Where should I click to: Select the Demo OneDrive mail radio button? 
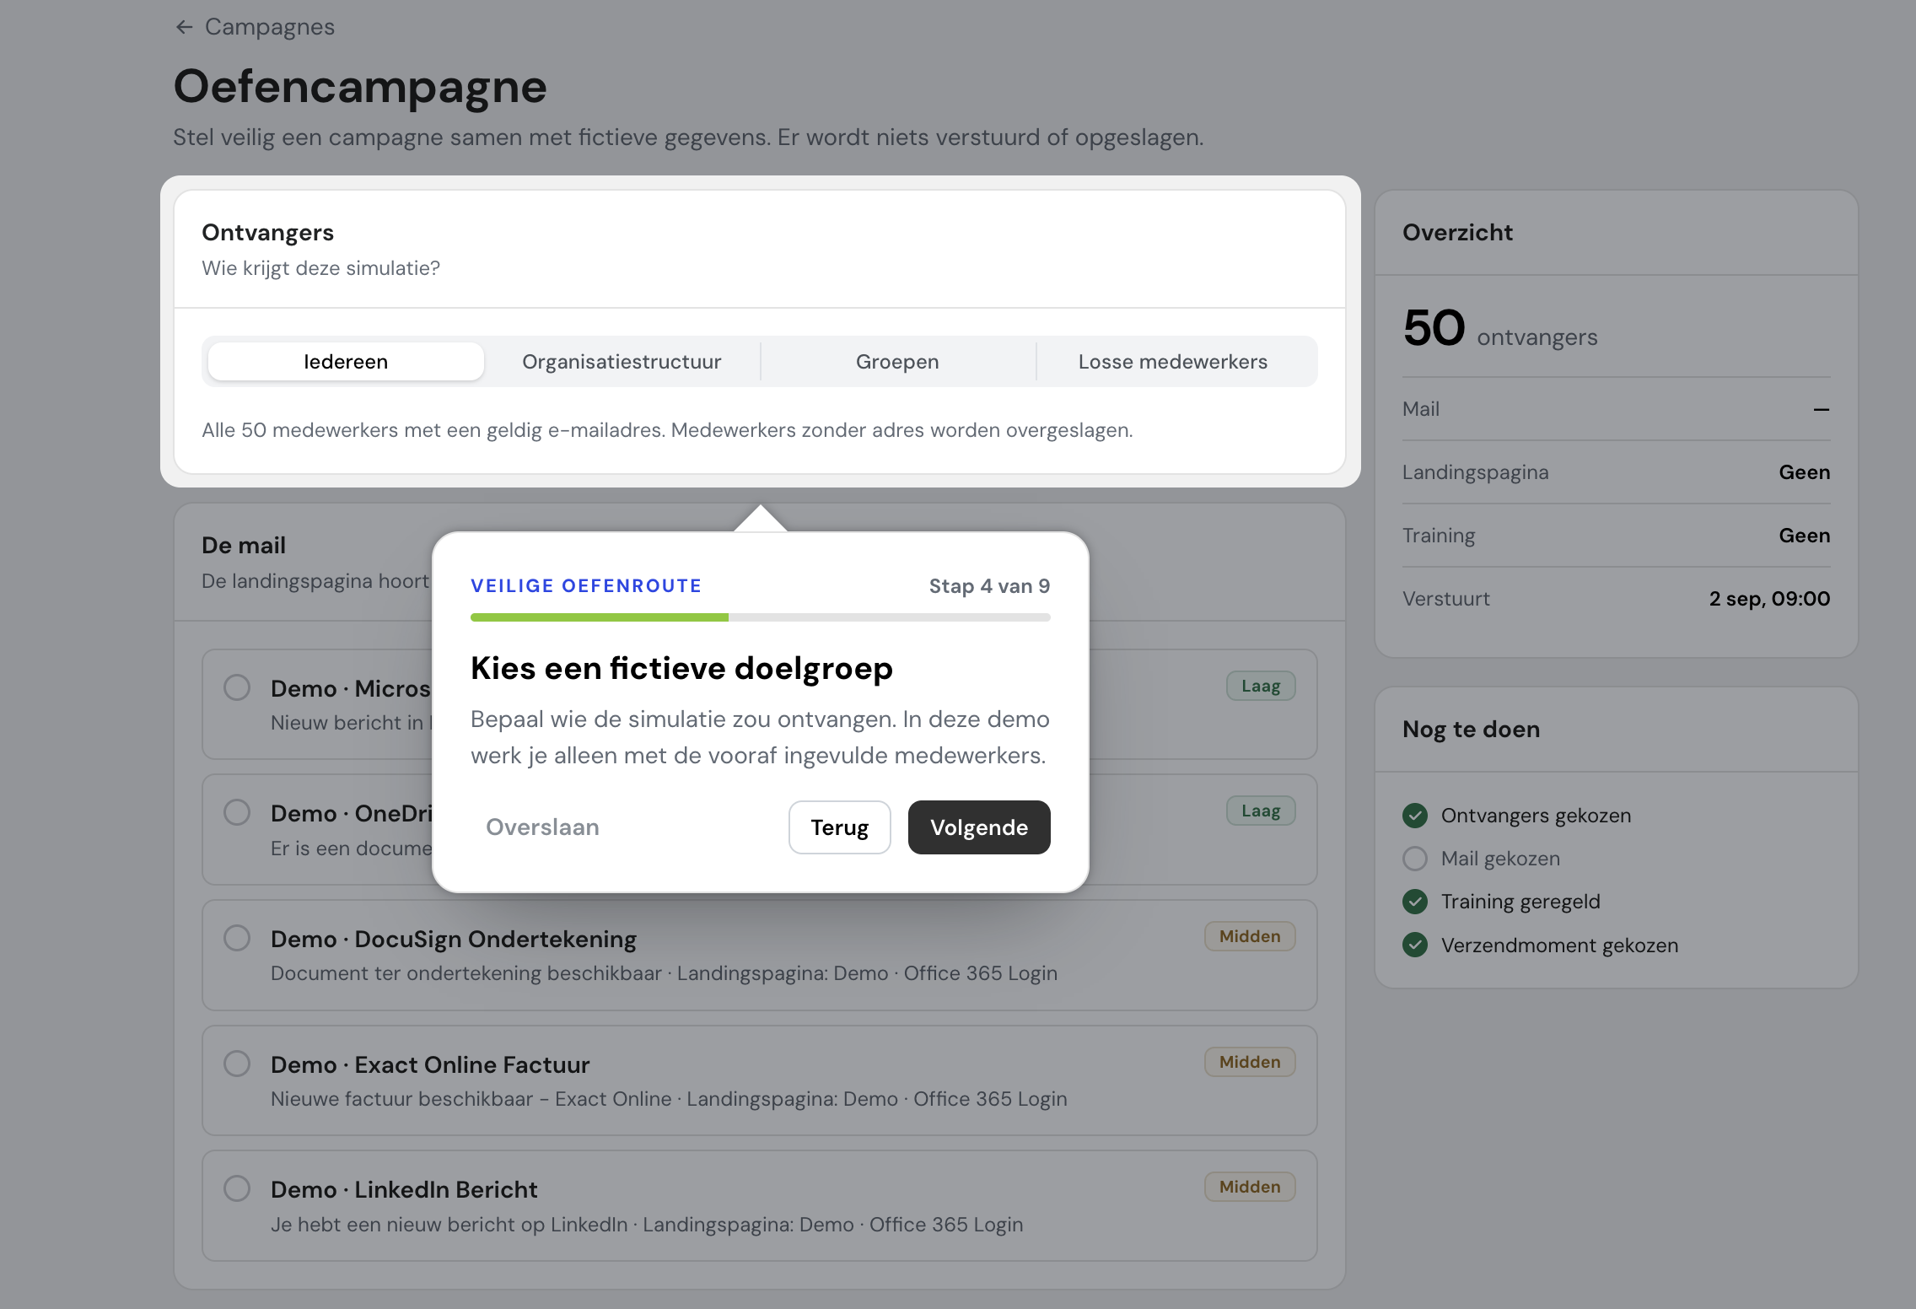[237, 812]
